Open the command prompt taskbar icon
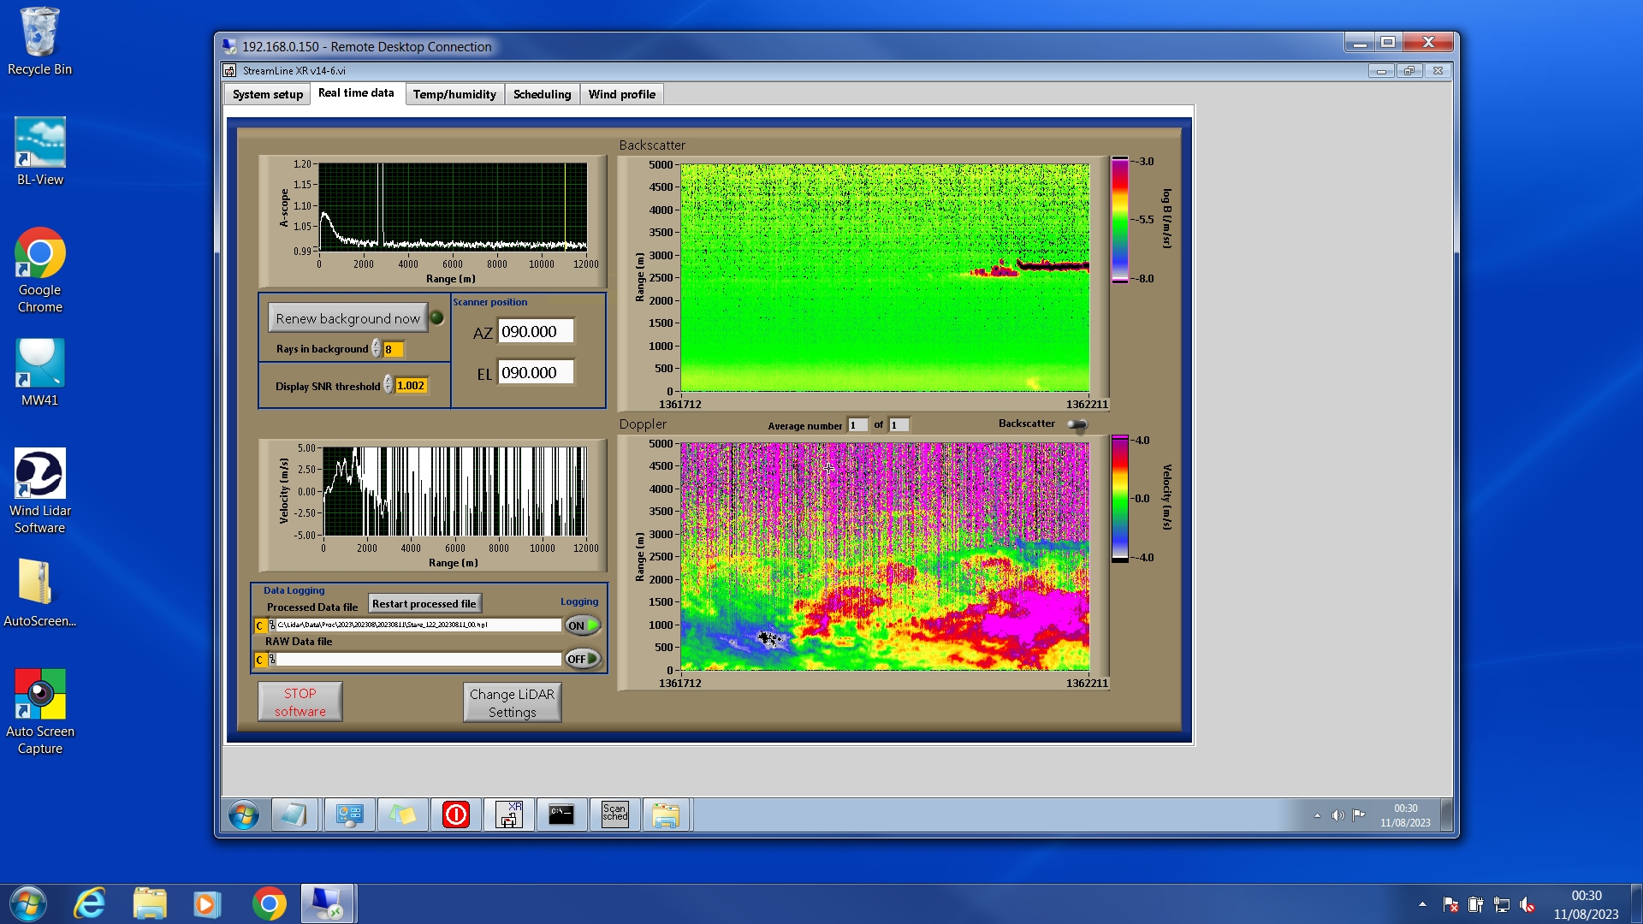 pos(561,814)
